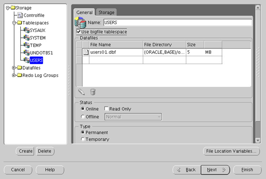Click the Datafiles folder icon in tree

coord(19,67)
